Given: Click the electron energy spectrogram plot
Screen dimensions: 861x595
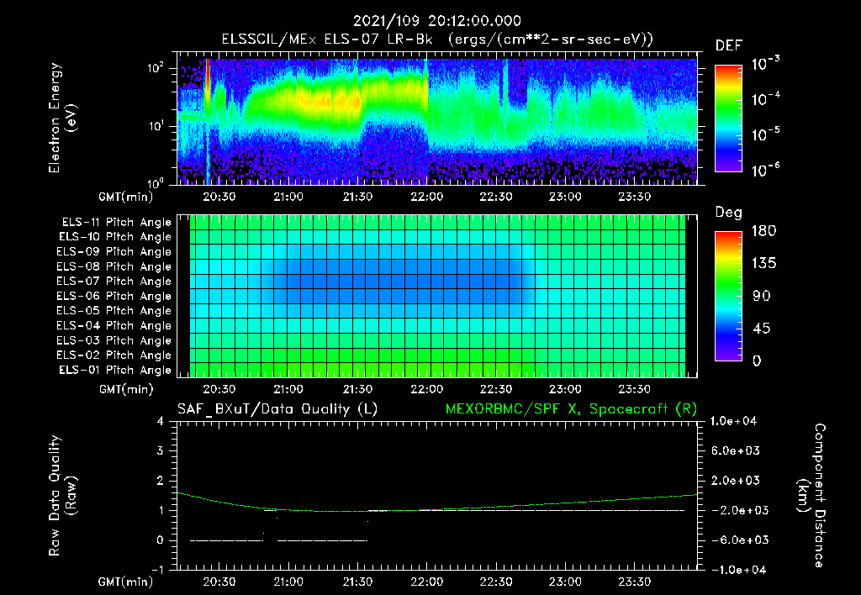Looking at the screenshot, I should 437,118.
